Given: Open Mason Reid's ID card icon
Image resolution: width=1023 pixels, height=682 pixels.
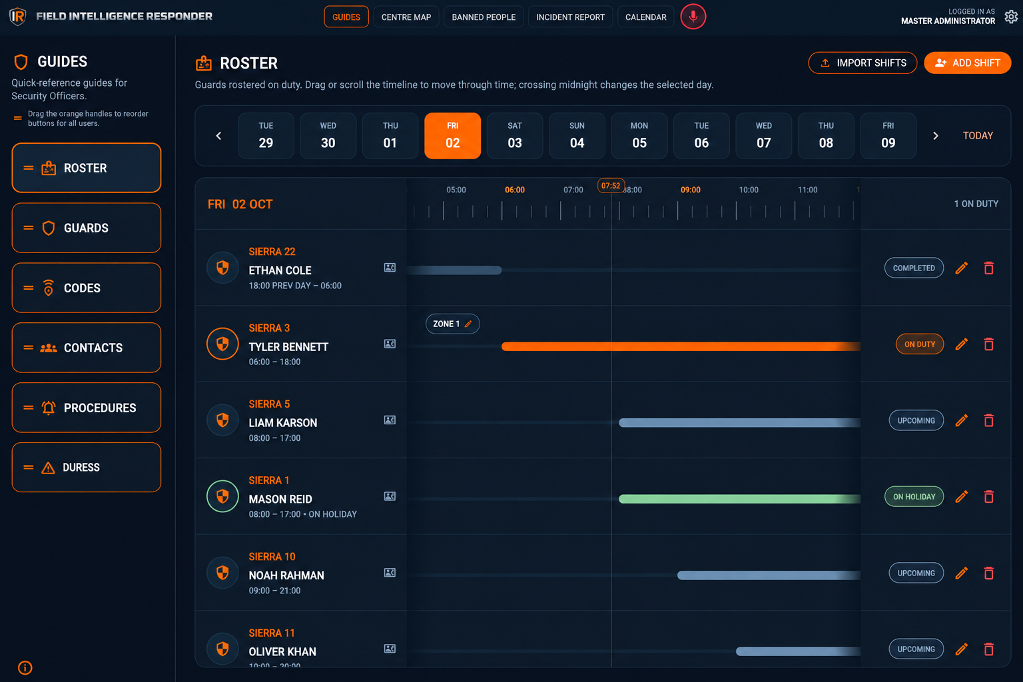Looking at the screenshot, I should coord(390,497).
